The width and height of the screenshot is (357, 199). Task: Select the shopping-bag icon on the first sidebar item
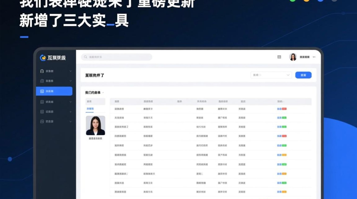point(42,71)
